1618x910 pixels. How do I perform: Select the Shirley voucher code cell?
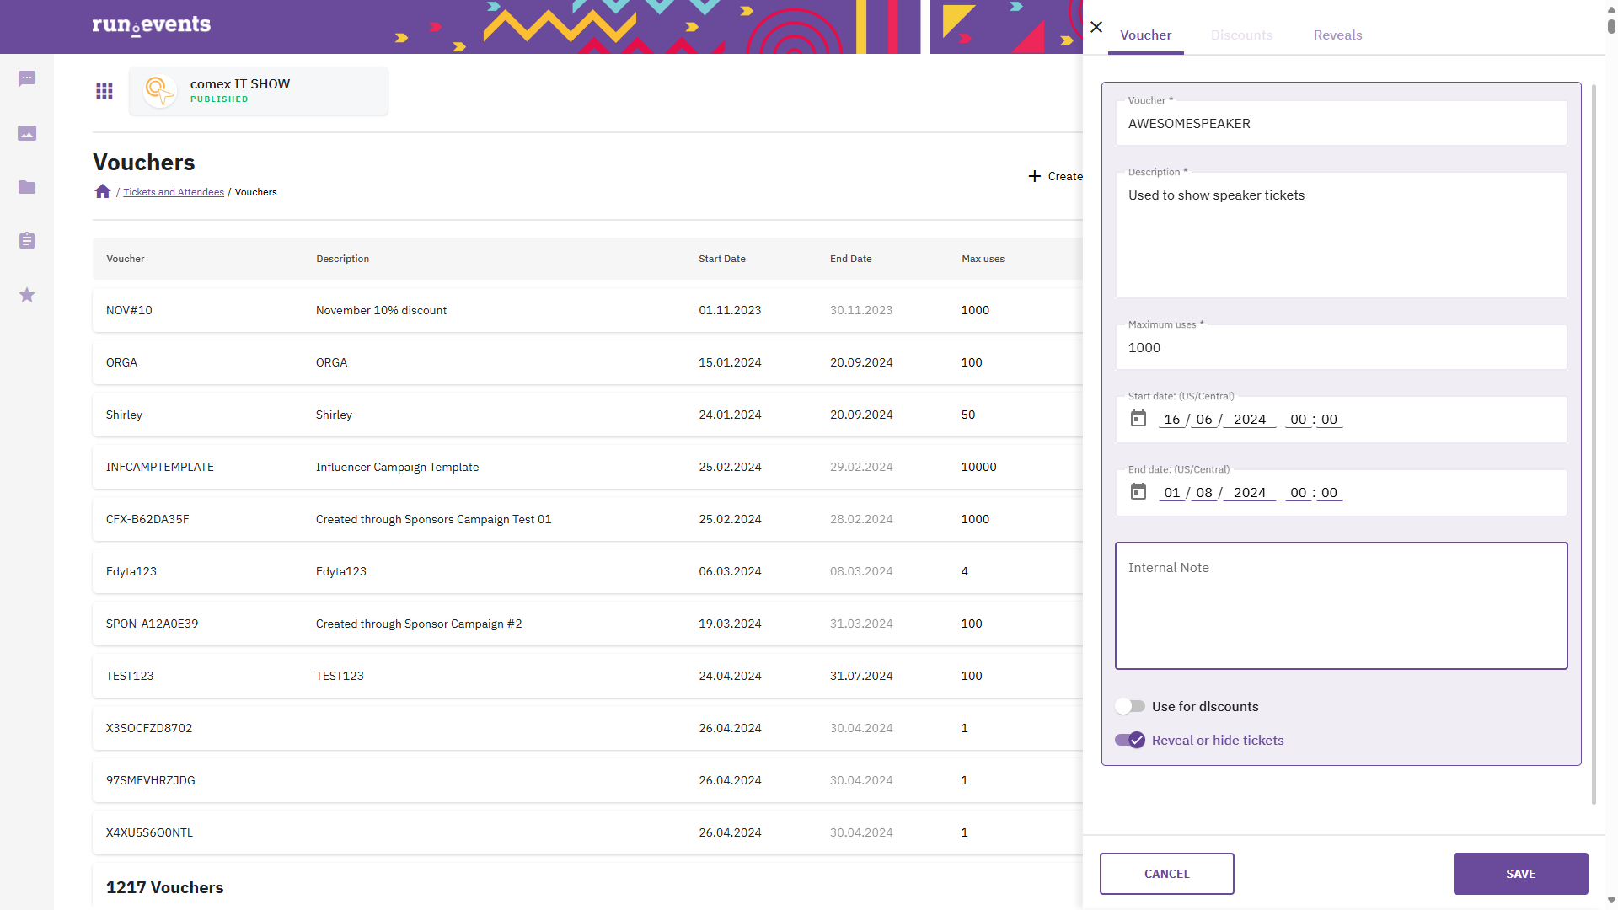[124, 415]
